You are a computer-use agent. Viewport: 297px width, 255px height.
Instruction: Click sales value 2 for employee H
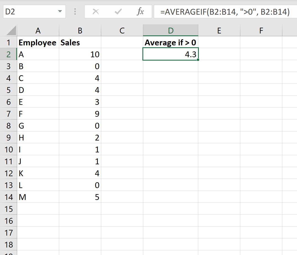click(x=80, y=137)
